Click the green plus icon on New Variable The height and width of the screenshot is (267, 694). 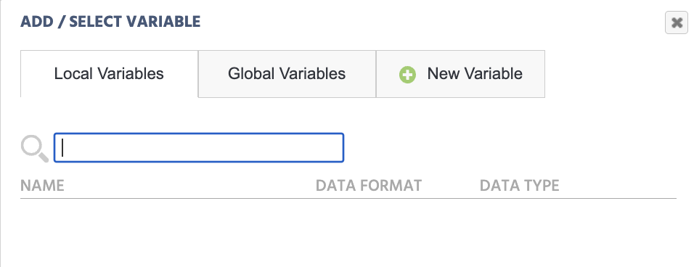[x=407, y=74]
